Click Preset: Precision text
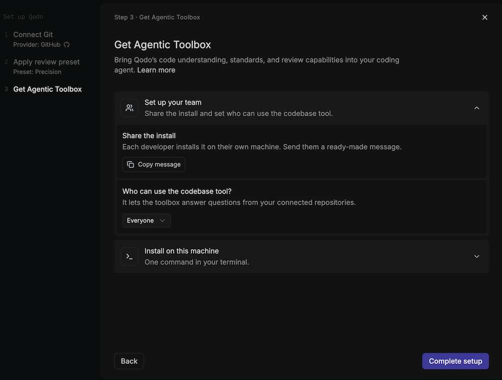Viewport: 502px width, 380px height. pos(37,72)
